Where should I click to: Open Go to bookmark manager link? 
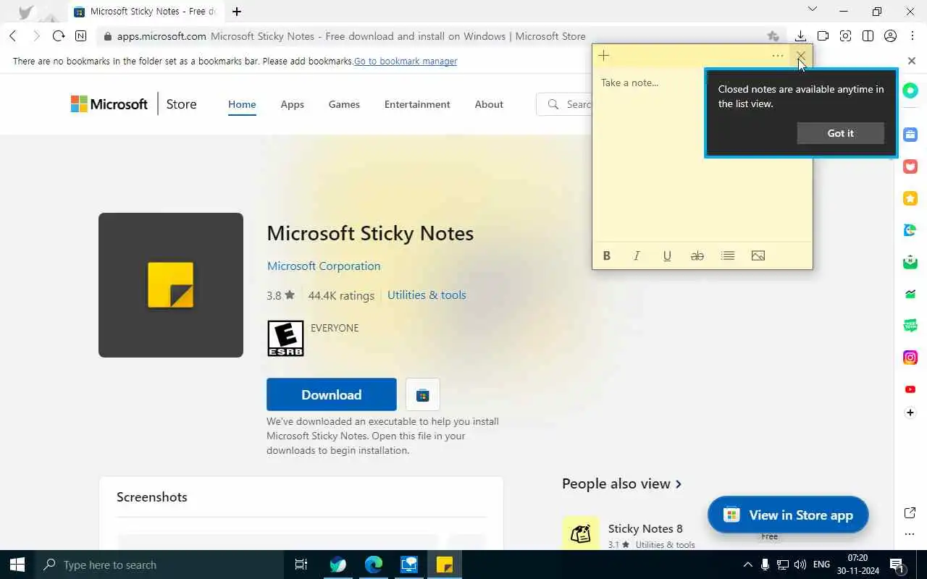(406, 62)
